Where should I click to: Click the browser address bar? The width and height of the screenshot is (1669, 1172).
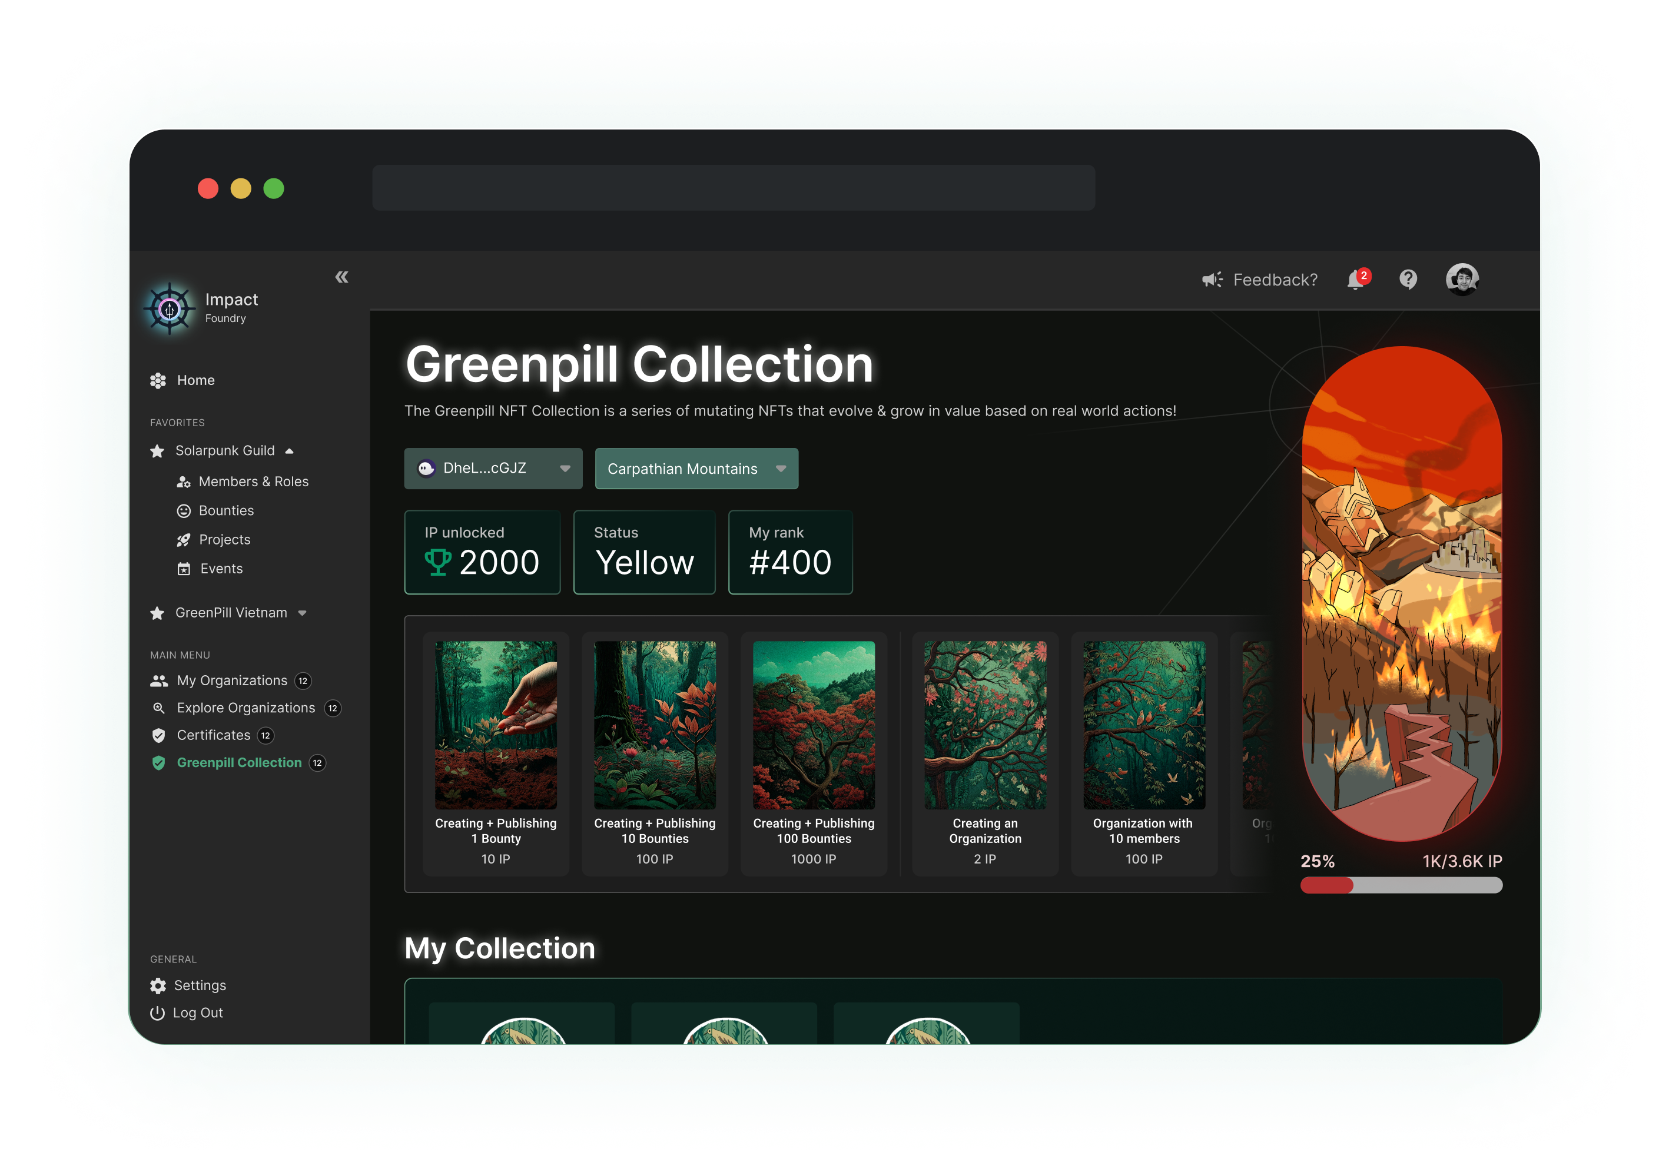pos(734,188)
